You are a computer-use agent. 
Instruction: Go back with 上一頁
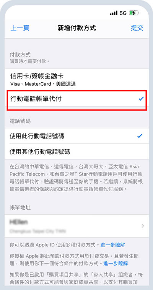(x=20, y=28)
